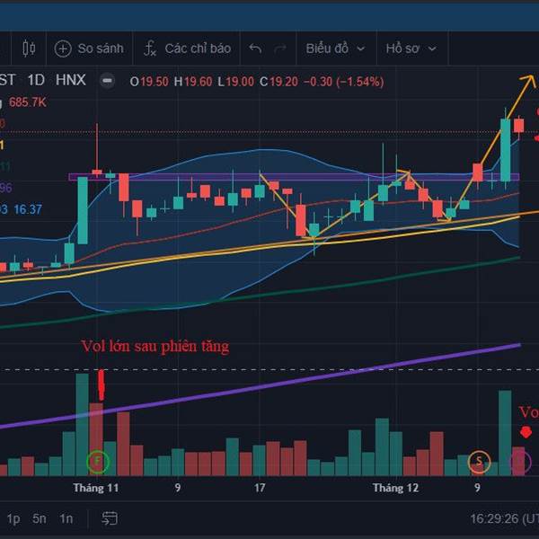The width and height of the screenshot is (539, 539).
Task: Click the green F event marker
Action: click(x=98, y=461)
